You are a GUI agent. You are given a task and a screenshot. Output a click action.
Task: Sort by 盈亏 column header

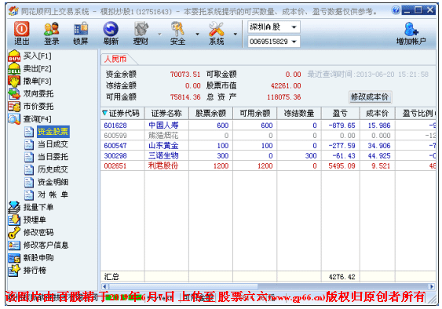click(x=340, y=113)
